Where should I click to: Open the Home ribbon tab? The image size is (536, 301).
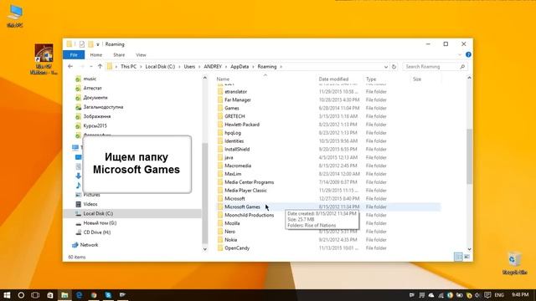[96, 54]
